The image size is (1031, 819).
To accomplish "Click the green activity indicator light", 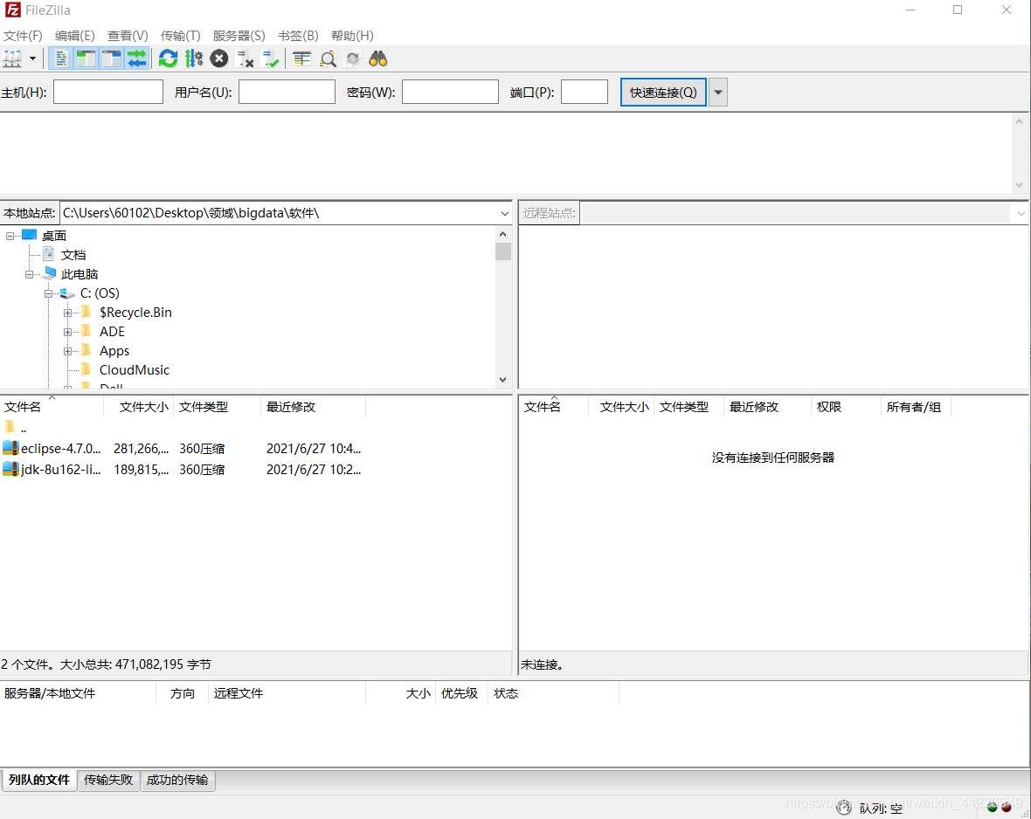I will pos(993,807).
